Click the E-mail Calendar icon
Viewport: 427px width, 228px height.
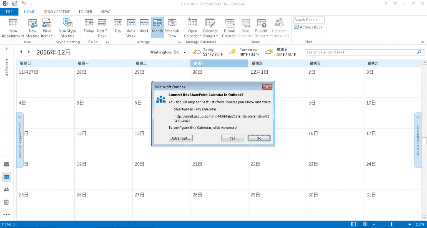229,28
